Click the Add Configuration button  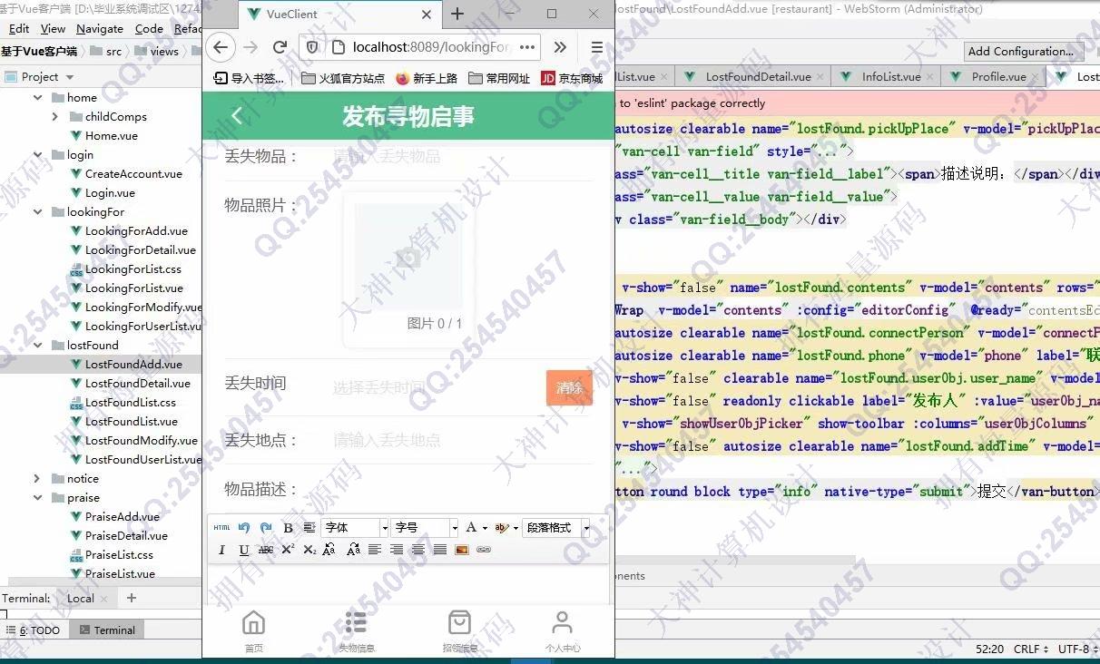pyautogui.click(x=1020, y=52)
